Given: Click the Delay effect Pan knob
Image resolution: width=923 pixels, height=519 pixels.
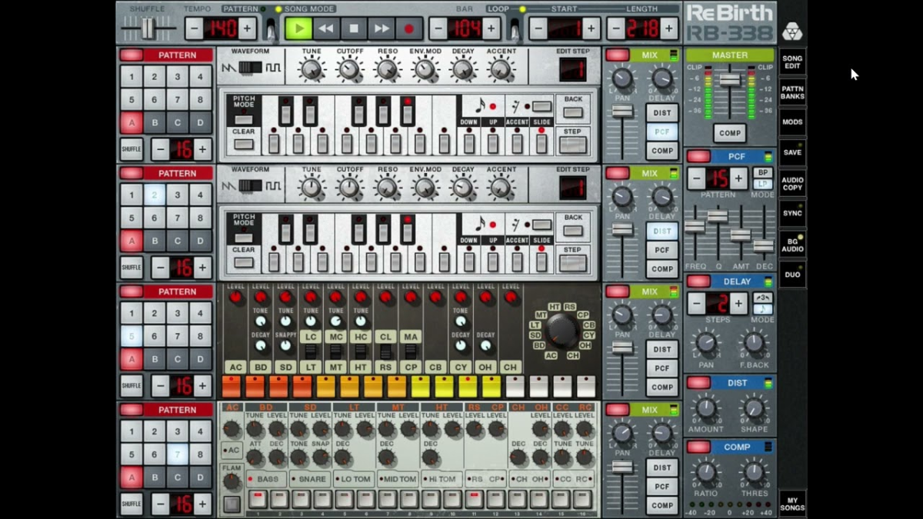Looking at the screenshot, I should [x=706, y=343].
